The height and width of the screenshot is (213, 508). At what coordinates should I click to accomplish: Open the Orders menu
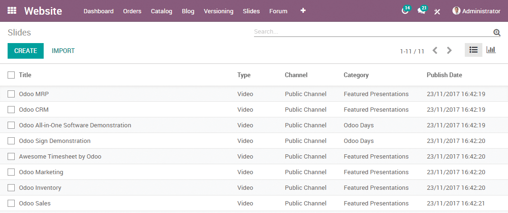(132, 11)
